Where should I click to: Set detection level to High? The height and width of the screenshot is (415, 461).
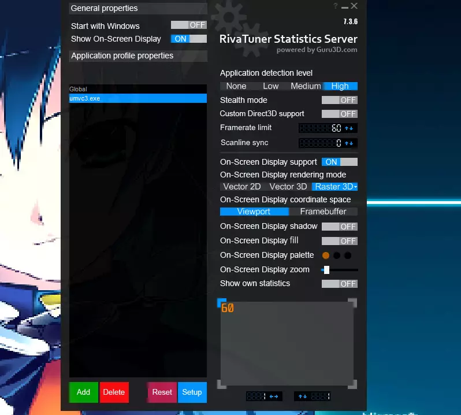coord(340,86)
